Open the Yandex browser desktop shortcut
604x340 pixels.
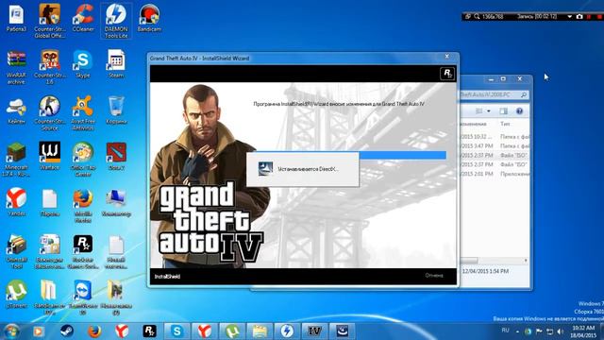16,202
